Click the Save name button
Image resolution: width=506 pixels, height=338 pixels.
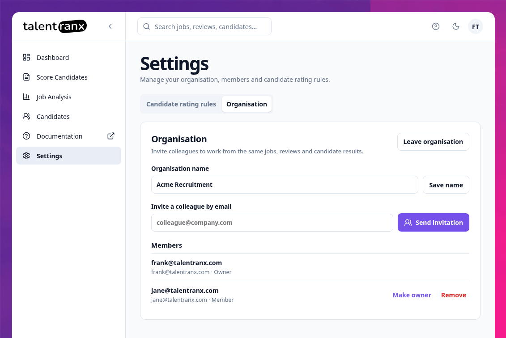coord(446,185)
